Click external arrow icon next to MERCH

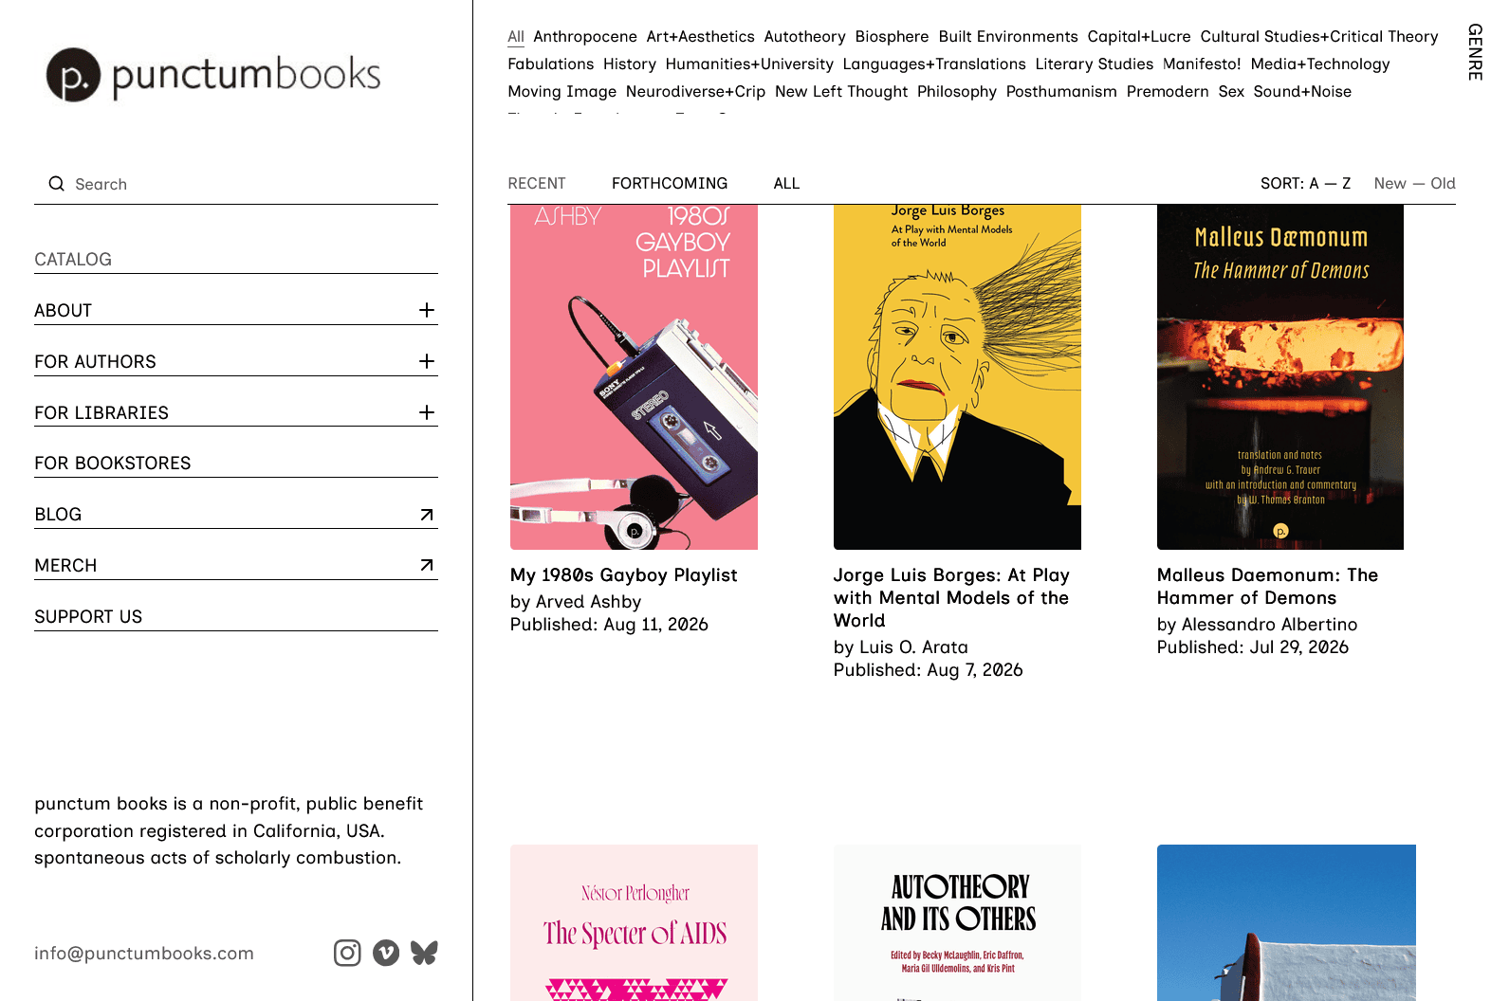[x=427, y=565]
